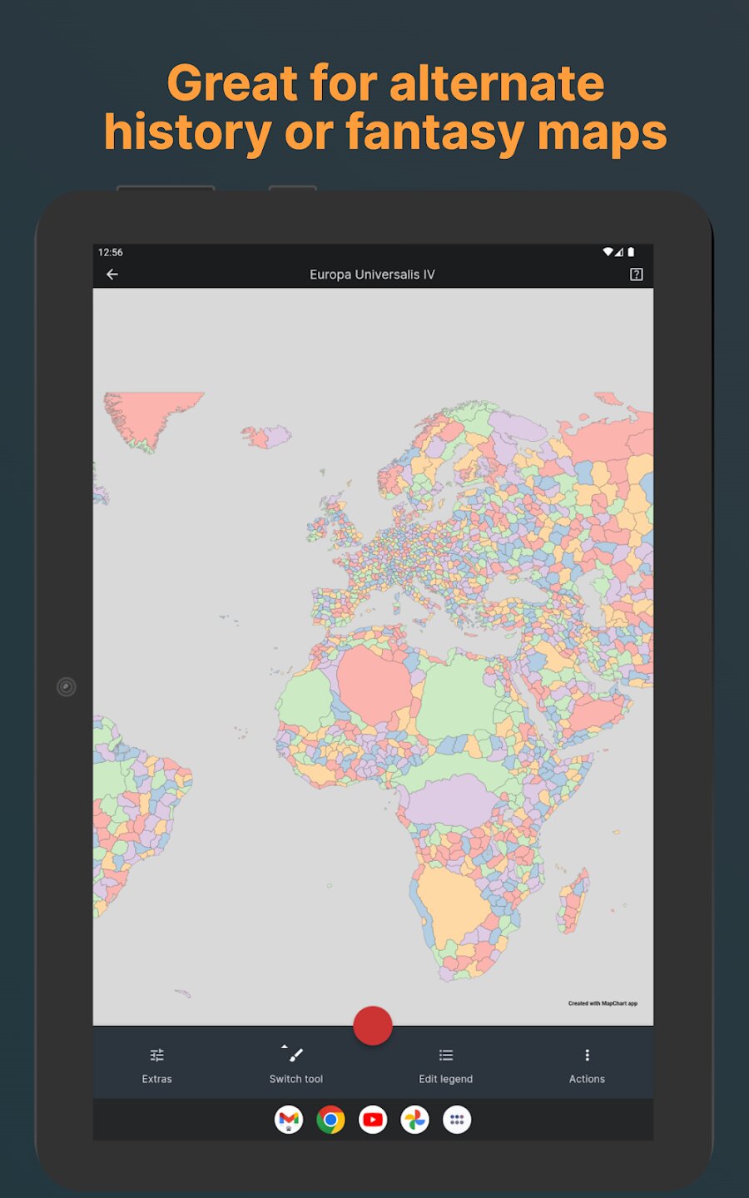Open the Extras sliders icon

coord(156,1055)
